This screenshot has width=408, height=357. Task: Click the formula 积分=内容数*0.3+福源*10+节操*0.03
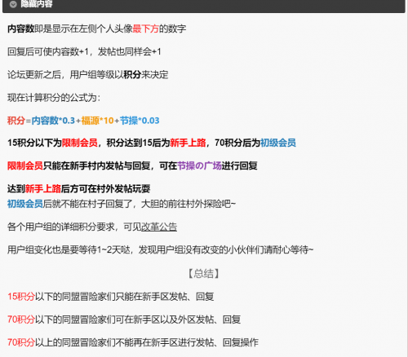point(83,121)
